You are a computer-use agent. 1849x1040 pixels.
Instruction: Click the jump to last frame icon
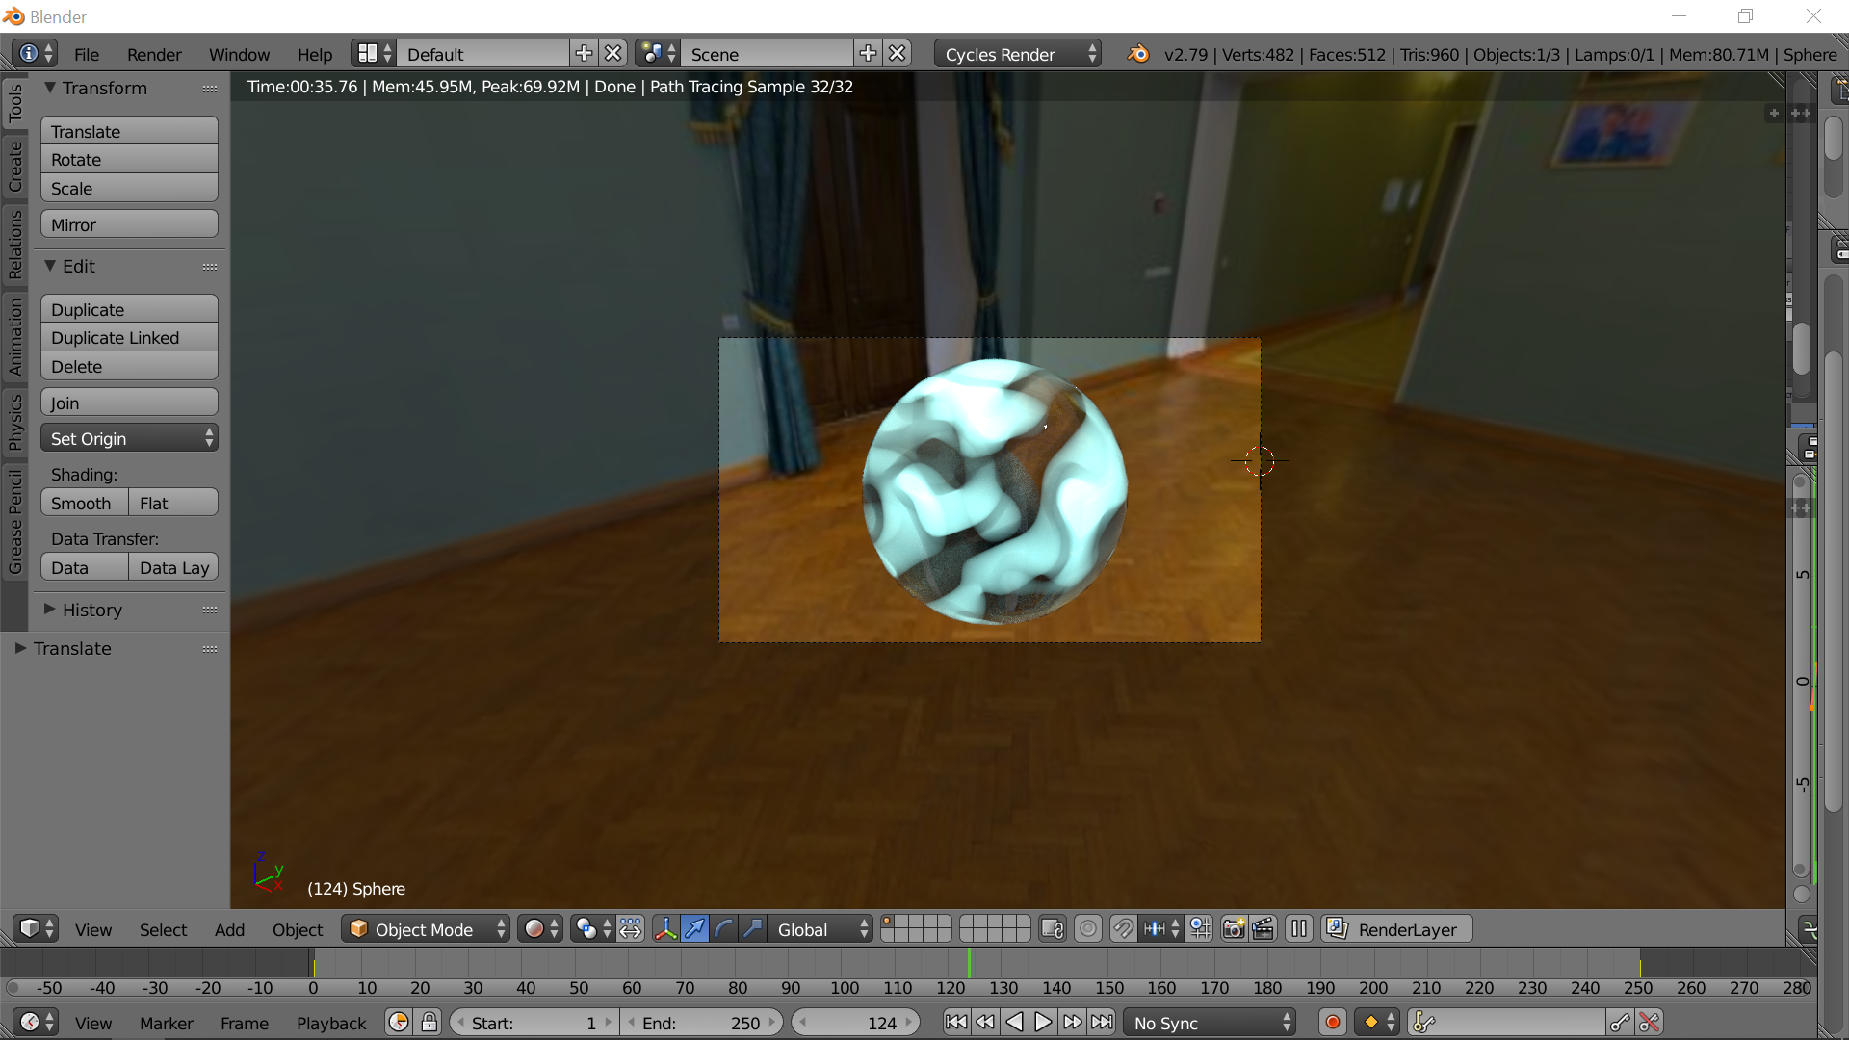1102,1023
